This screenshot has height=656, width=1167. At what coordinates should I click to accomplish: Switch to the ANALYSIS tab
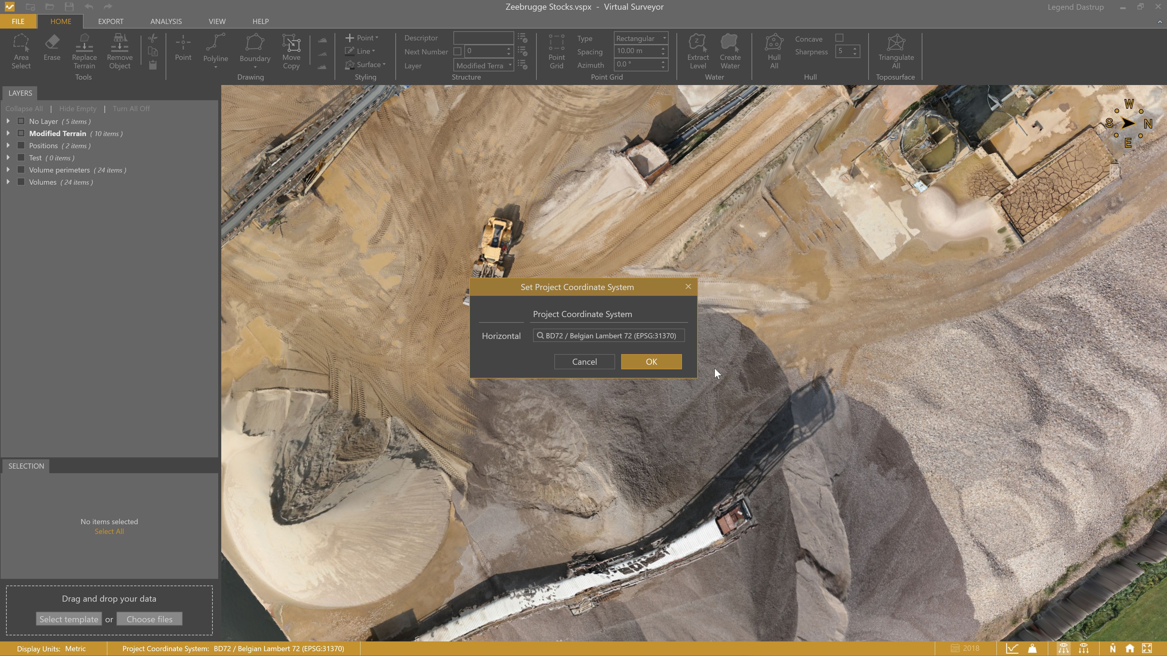pyautogui.click(x=166, y=21)
